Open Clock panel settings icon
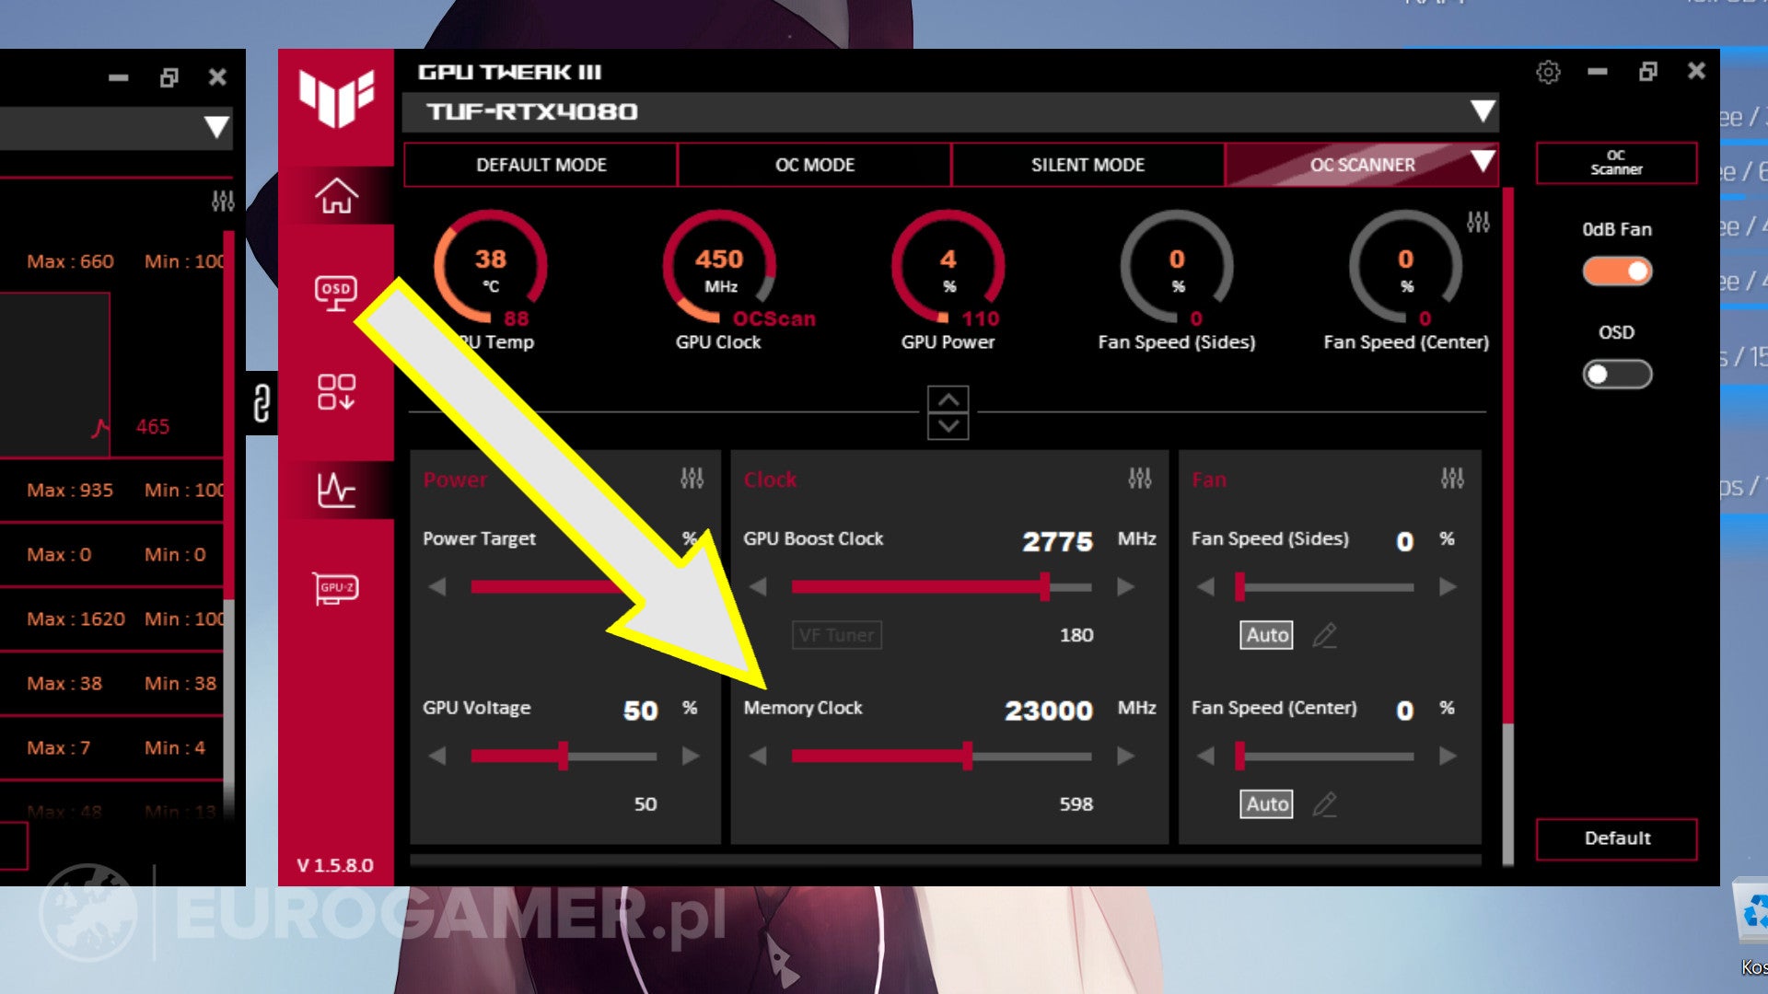The width and height of the screenshot is (1768, 994). point(1139,478)
